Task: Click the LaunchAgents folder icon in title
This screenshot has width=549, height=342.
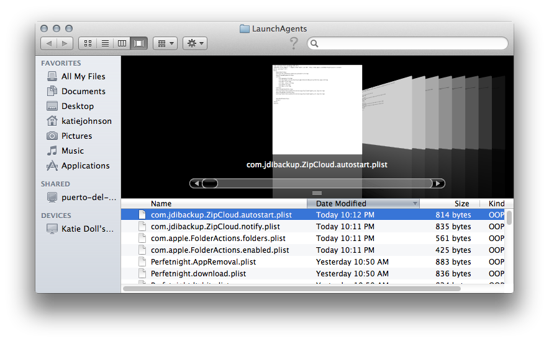Action: tap(245, 28)
